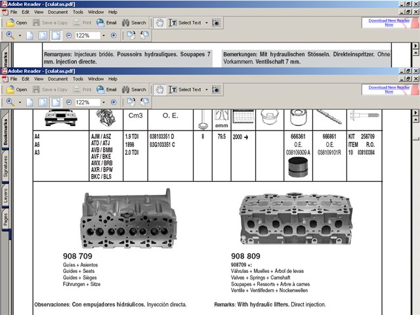420x315 pixels.
Task: Open the Signatures side tab
Action: [5, 166]
